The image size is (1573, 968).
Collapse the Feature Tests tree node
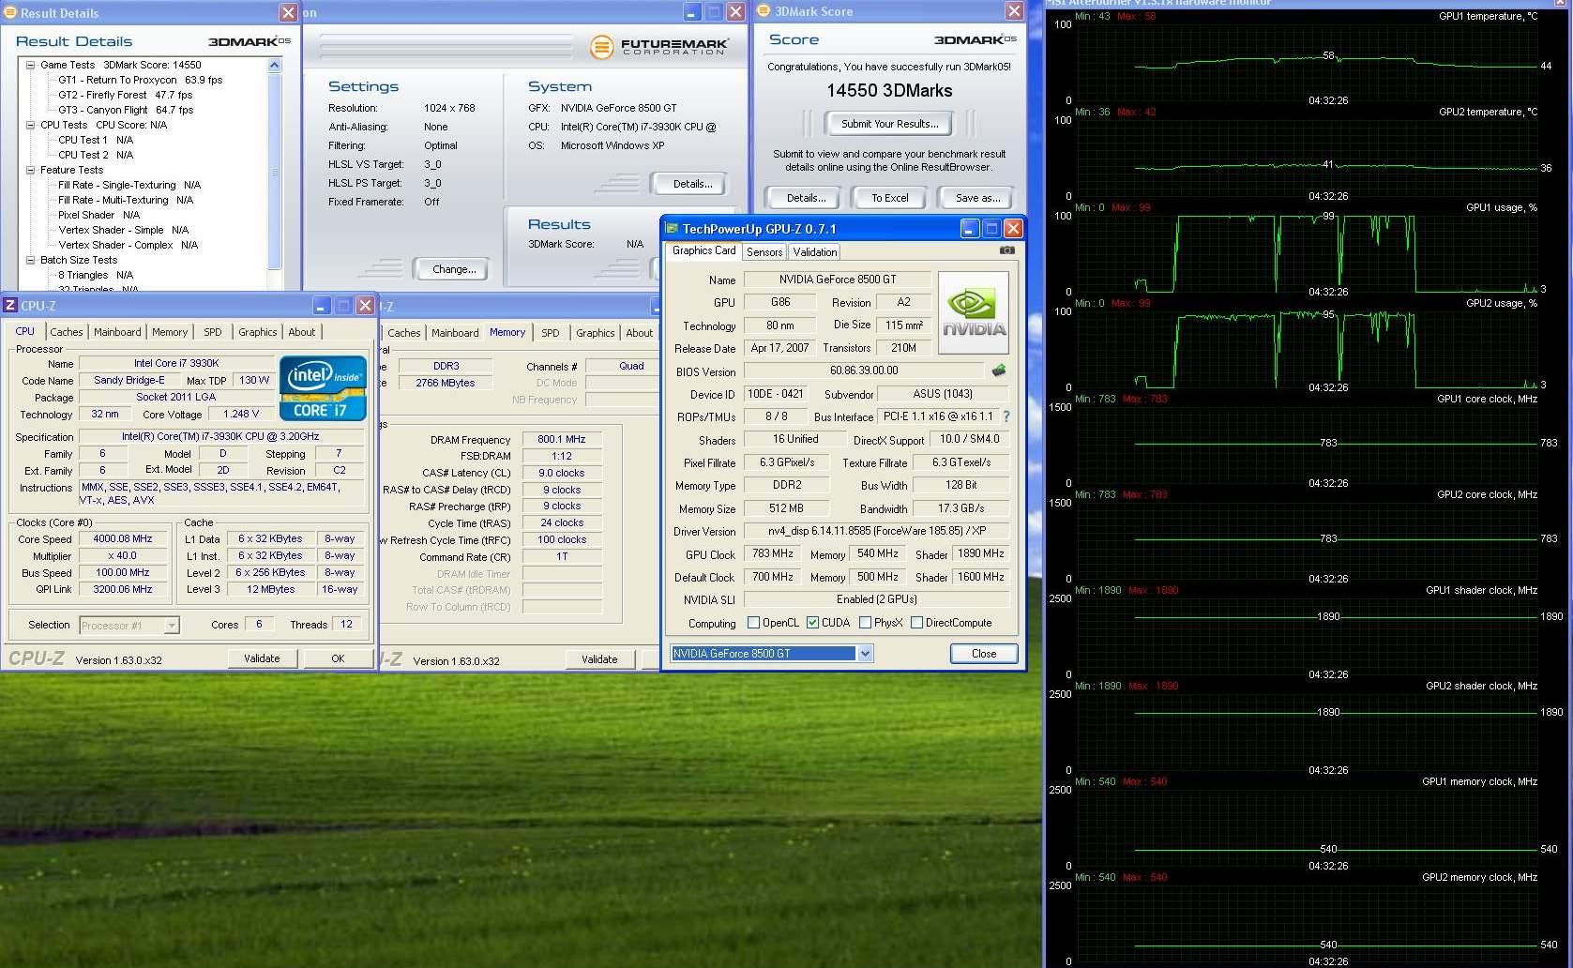[30, 170]
